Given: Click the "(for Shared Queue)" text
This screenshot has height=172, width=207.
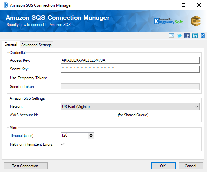Looking at the screenshot, I should click(x=133, y=115).
